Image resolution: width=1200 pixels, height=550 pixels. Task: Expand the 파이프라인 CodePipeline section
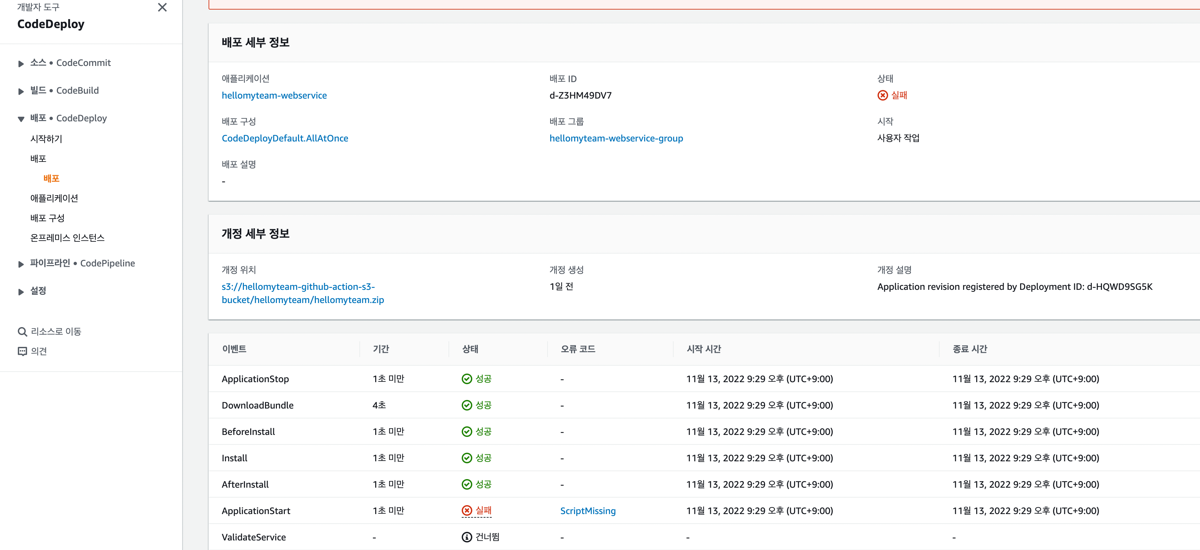point(21,264)
